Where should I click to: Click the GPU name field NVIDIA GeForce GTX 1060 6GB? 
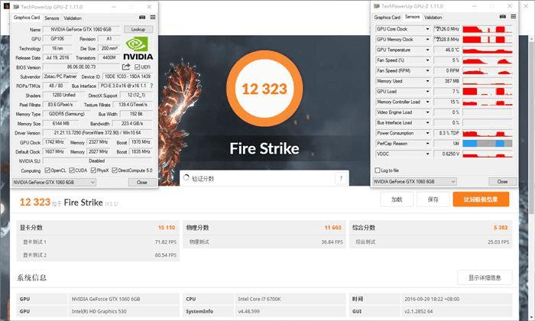(x=81, y=29)
